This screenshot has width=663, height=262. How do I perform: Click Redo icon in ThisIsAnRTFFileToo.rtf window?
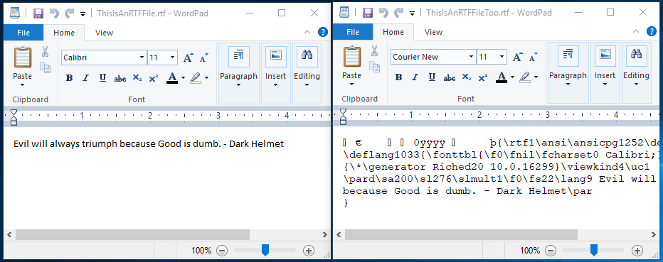[x=398, y=13]
